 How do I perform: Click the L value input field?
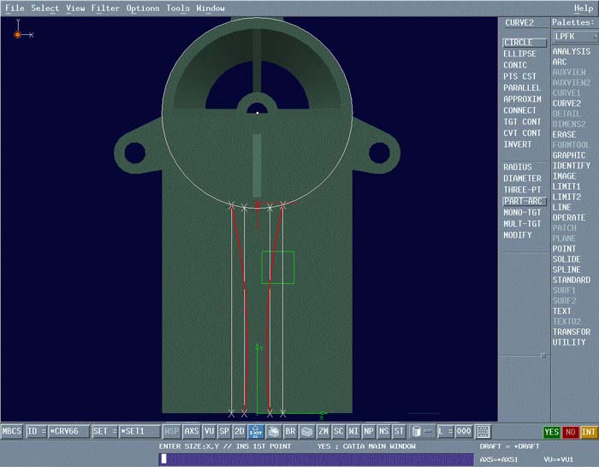click(x=463, y=432)
